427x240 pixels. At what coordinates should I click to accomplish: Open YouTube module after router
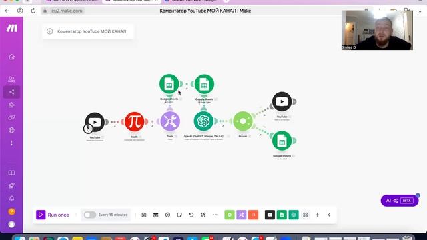coord(282,101)
